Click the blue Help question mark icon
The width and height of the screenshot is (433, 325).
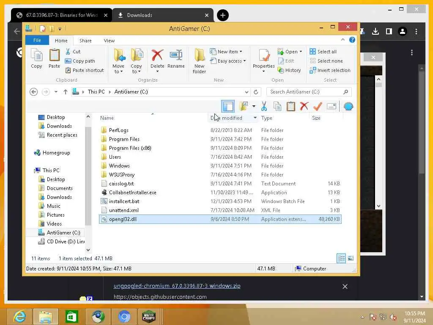pyautogui.click(x=352, y=40)
